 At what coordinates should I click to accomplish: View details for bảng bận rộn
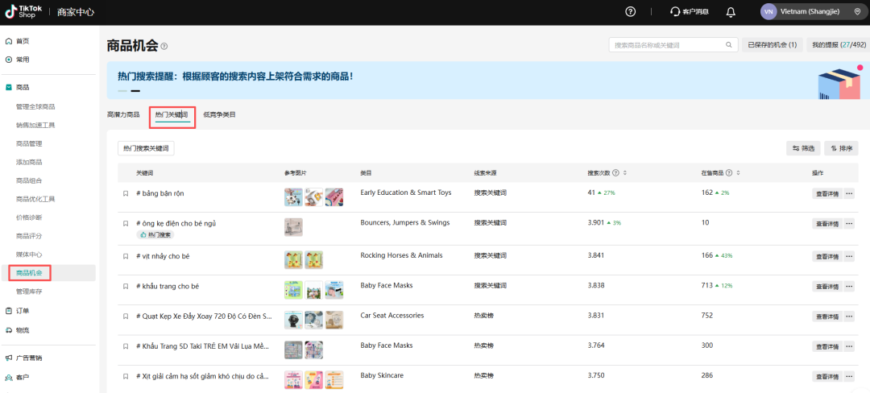coord(827,193)
